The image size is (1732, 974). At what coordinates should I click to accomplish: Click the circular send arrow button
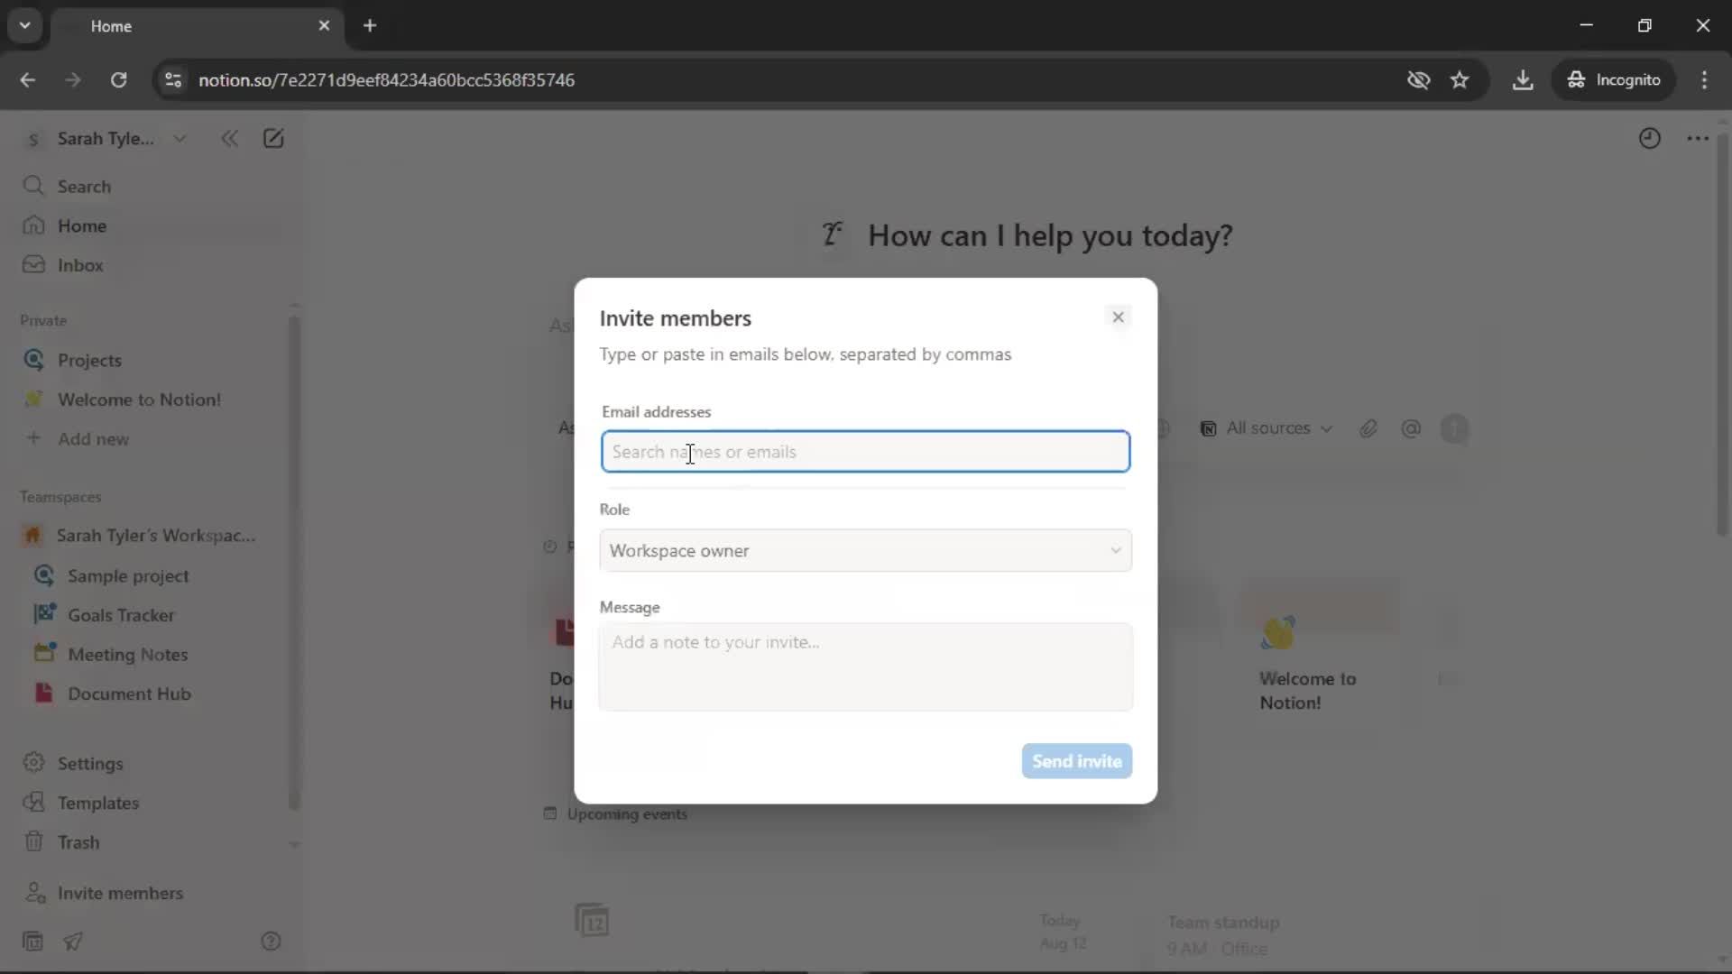pos(1454,428)
